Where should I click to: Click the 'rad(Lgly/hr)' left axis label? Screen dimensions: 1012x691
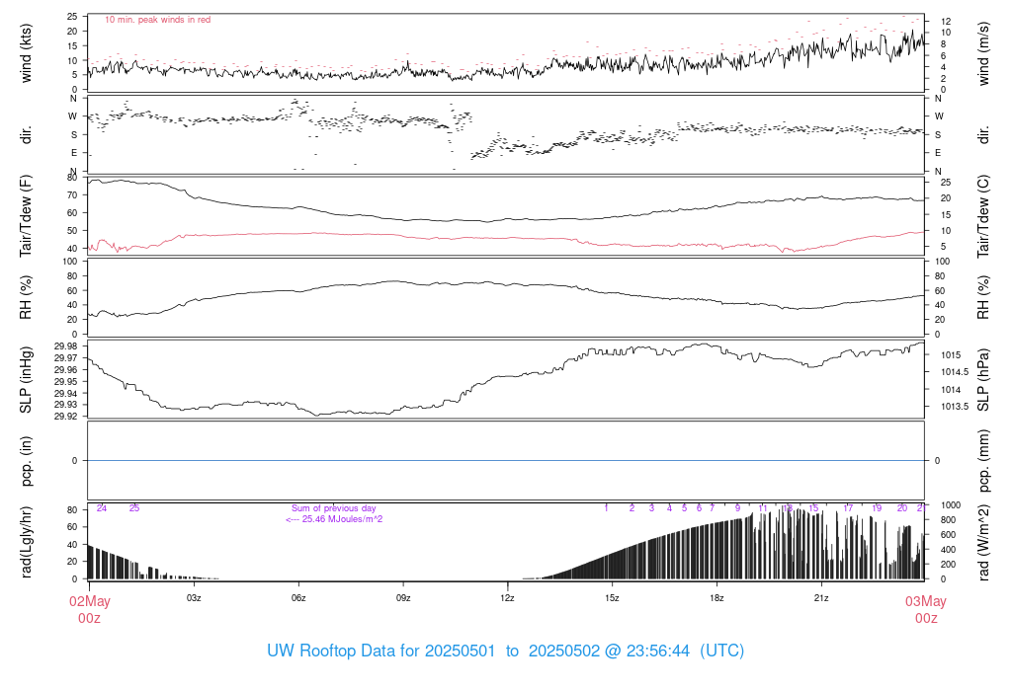(27, 543)
